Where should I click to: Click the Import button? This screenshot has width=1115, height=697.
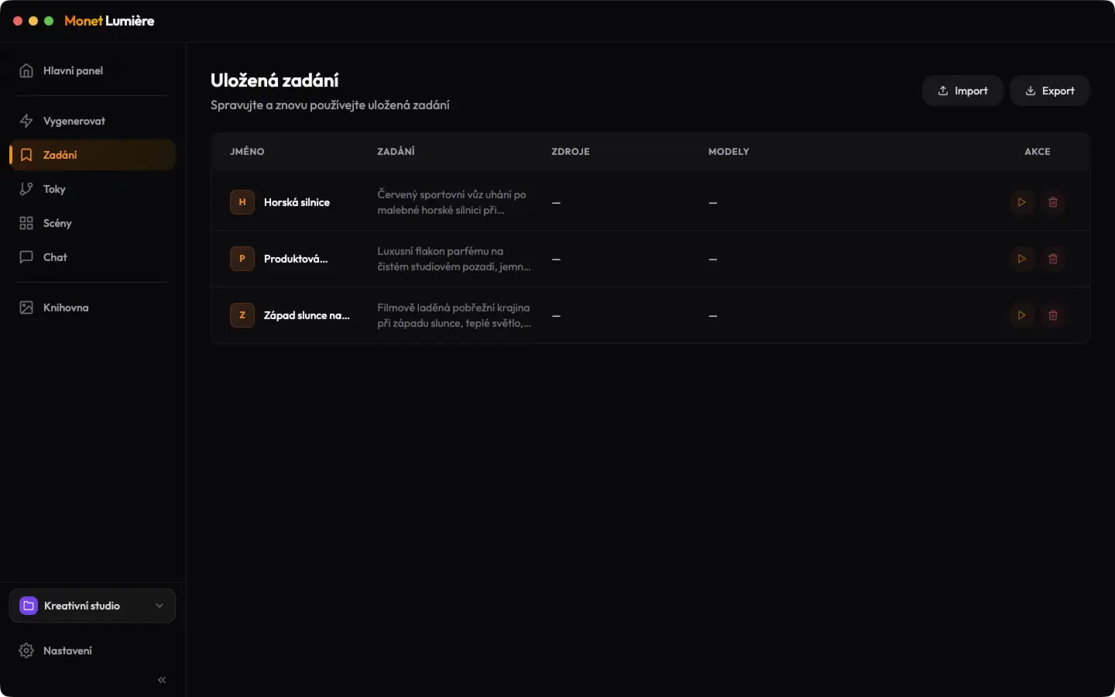(962, 91)
